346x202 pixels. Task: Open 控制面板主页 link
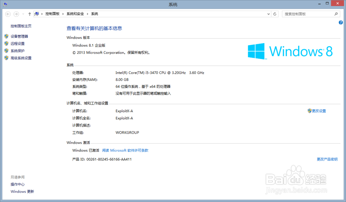pyautogui.click(x=21, y=26)
